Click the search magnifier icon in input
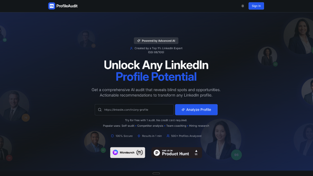The image size is (313, 176). point(100,110)
